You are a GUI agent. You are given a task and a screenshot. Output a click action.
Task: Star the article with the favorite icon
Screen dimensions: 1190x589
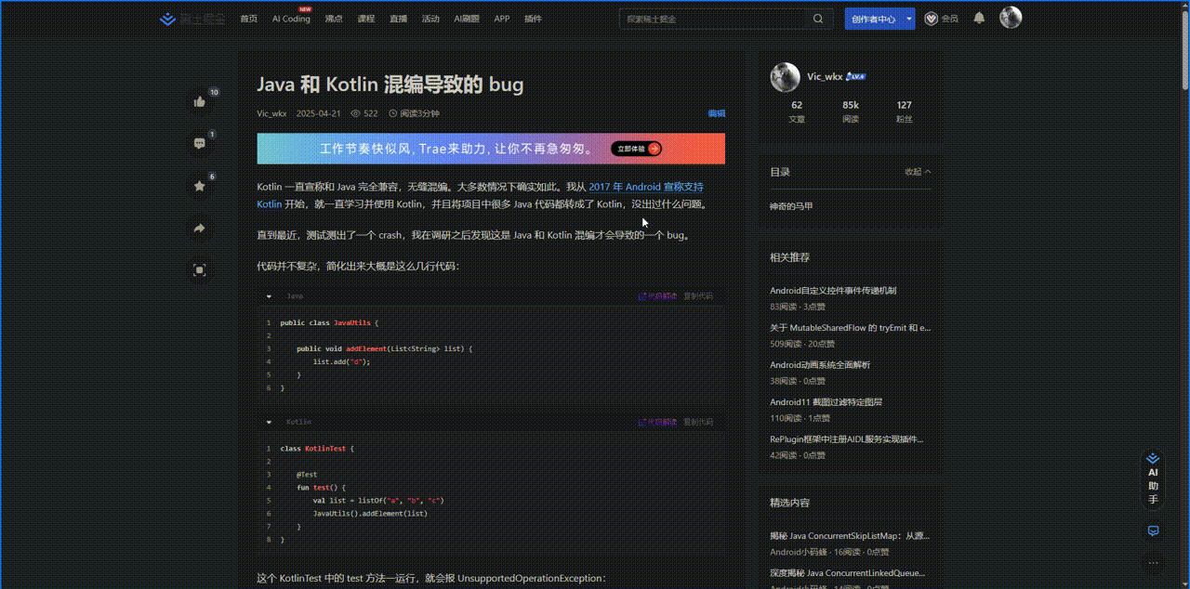(x=199, y=186)
